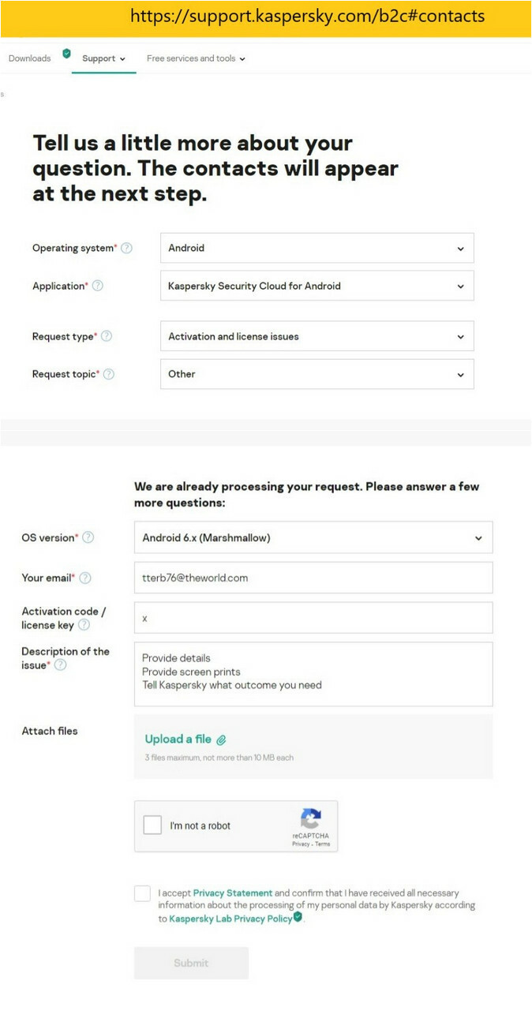Tick the Privacy Statement acceptance checkbox
This screenshot has width=532, height=1018.
tap(142, 893)
